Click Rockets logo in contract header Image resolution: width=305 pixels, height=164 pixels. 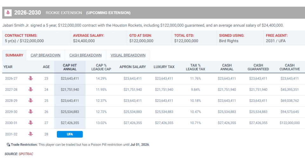pyautogui.click(x=8, y=13)
